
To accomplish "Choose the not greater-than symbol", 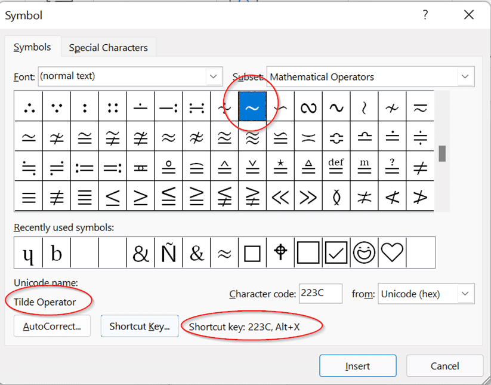I will 420,196.
